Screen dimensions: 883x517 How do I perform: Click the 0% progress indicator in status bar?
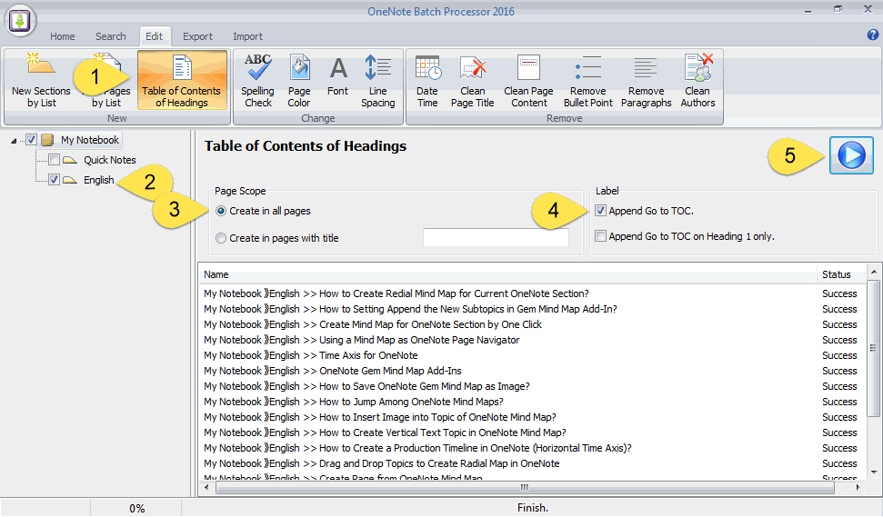coord(136,508)
